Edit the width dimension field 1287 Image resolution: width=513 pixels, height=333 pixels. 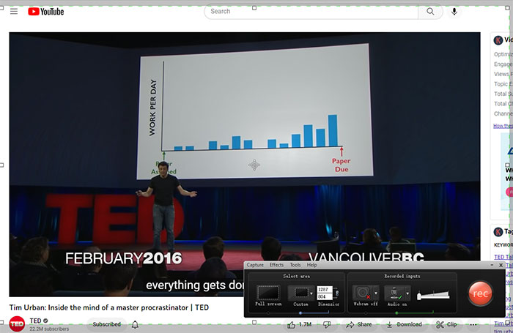click(x=324, y=290)
